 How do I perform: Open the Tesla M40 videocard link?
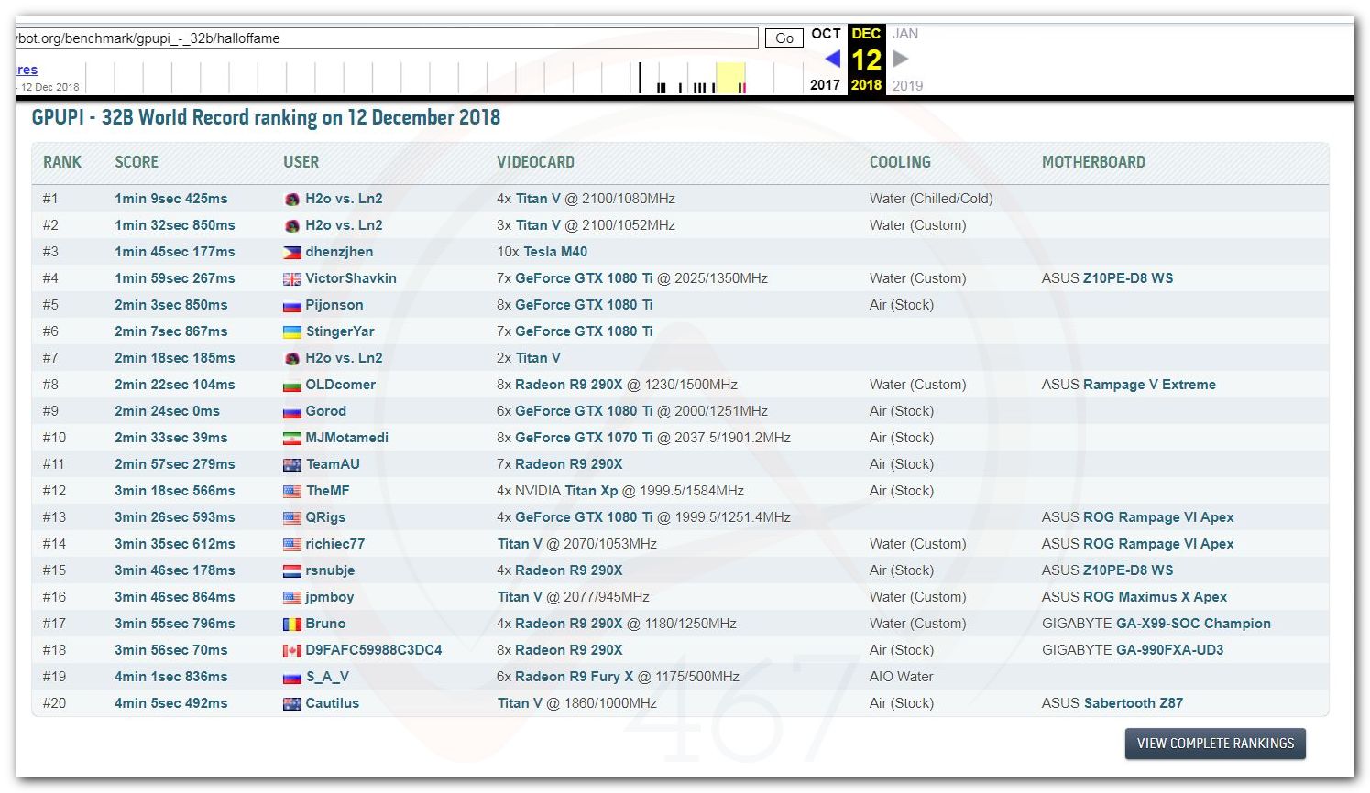[555, 252]
